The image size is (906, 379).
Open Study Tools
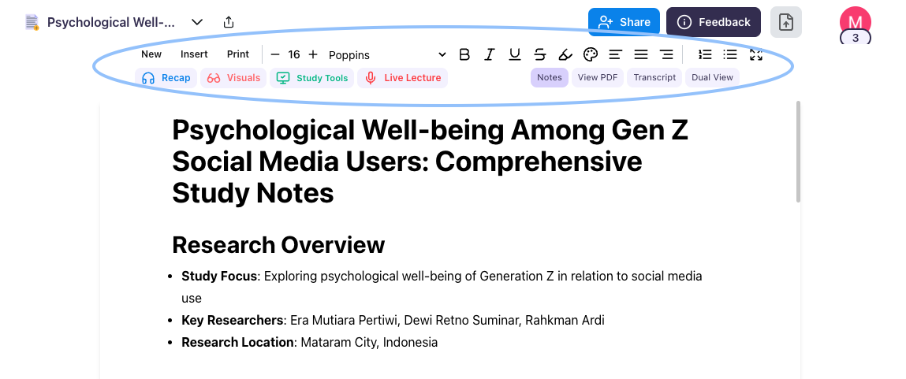coord(312,77)
